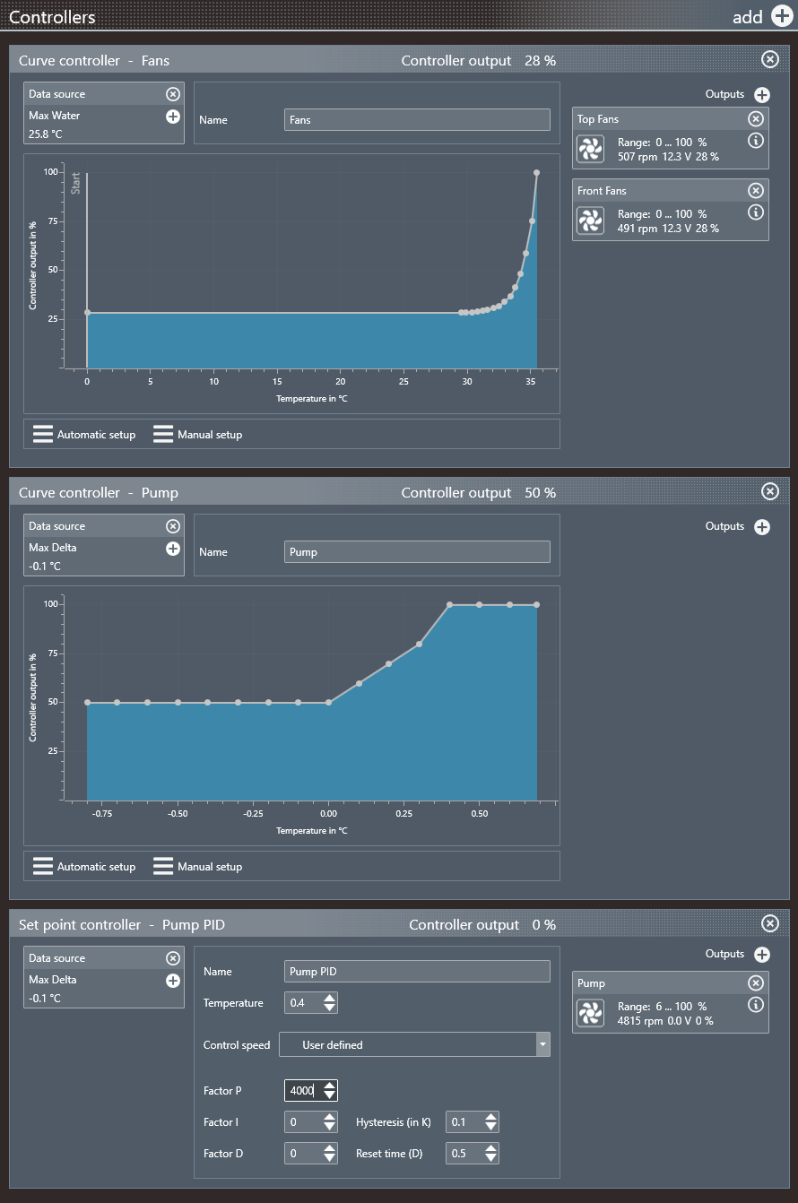Remove Max Delta source from Pump curve controller

click(x=173, y=527)
